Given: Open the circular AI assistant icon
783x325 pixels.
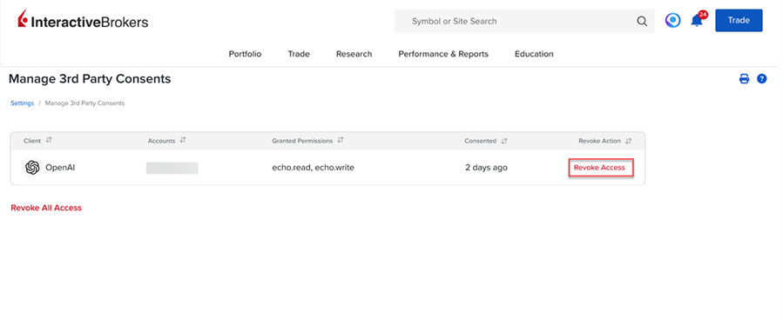Looking at the screenshot, I should tap(672, 21).
